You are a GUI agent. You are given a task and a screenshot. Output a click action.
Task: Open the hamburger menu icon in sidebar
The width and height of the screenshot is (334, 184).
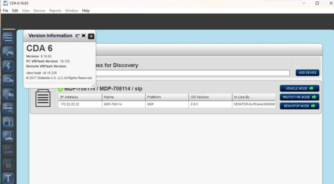pos(8,38)
